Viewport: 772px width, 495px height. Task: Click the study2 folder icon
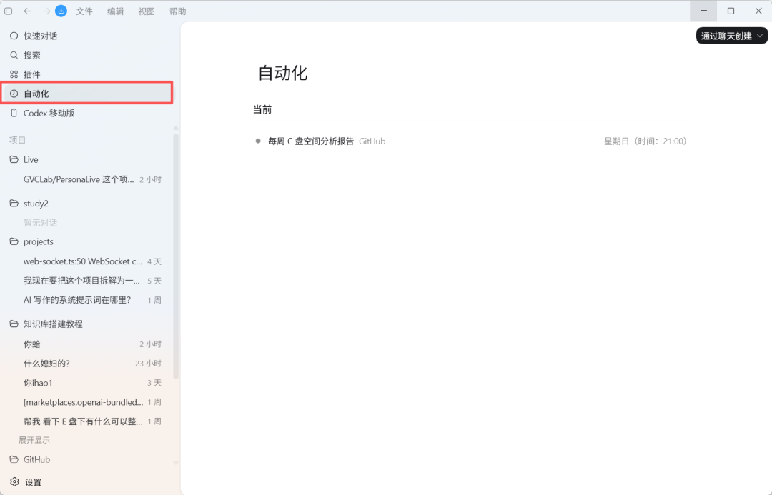coord(14,204)
